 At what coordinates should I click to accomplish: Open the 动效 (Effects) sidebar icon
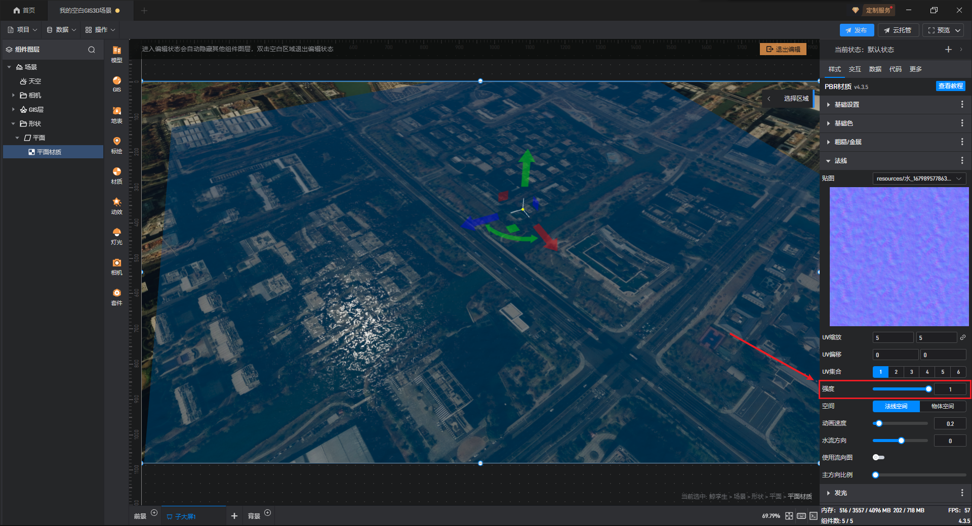point(116,205)
